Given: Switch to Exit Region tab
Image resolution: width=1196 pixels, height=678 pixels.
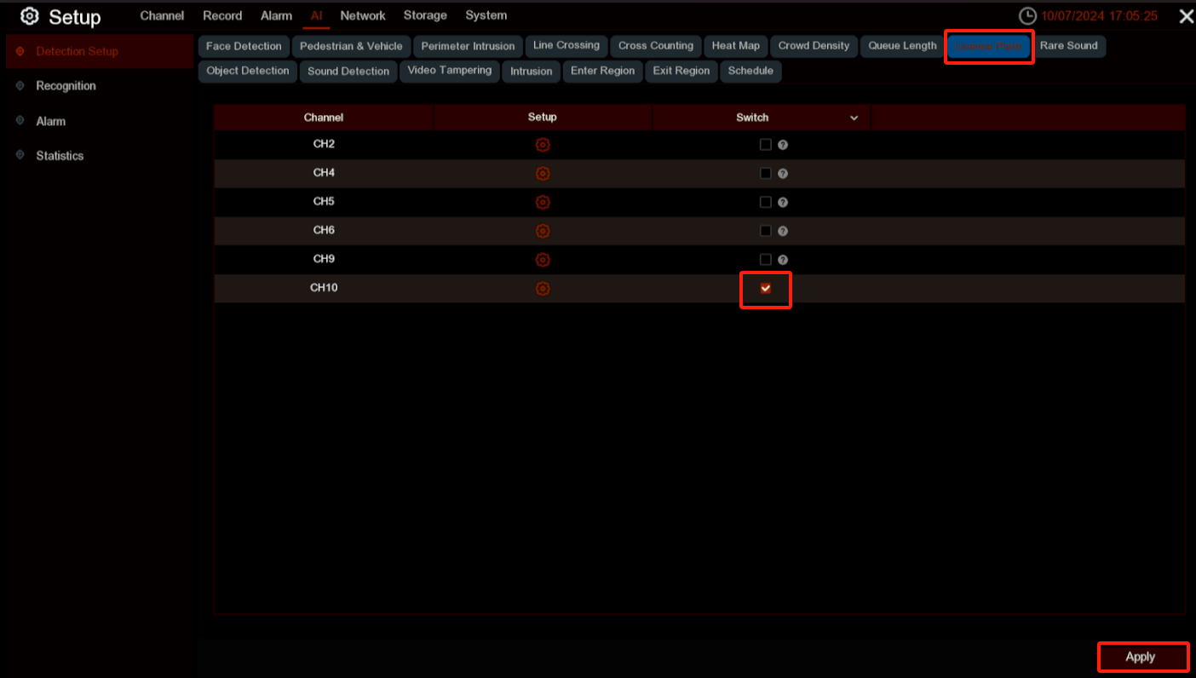Looking at the screenshot, I should [681, 72].
